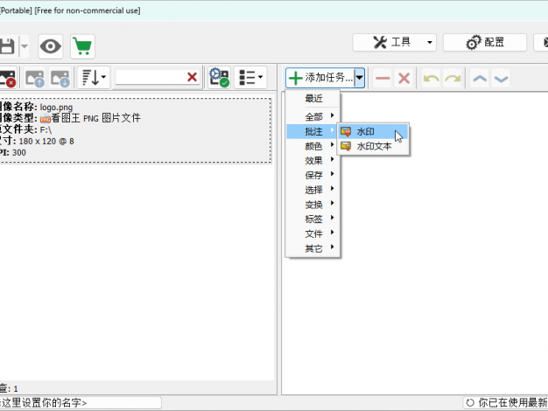Click the 你已在使用最新 update status text

[x=512, y=402]
